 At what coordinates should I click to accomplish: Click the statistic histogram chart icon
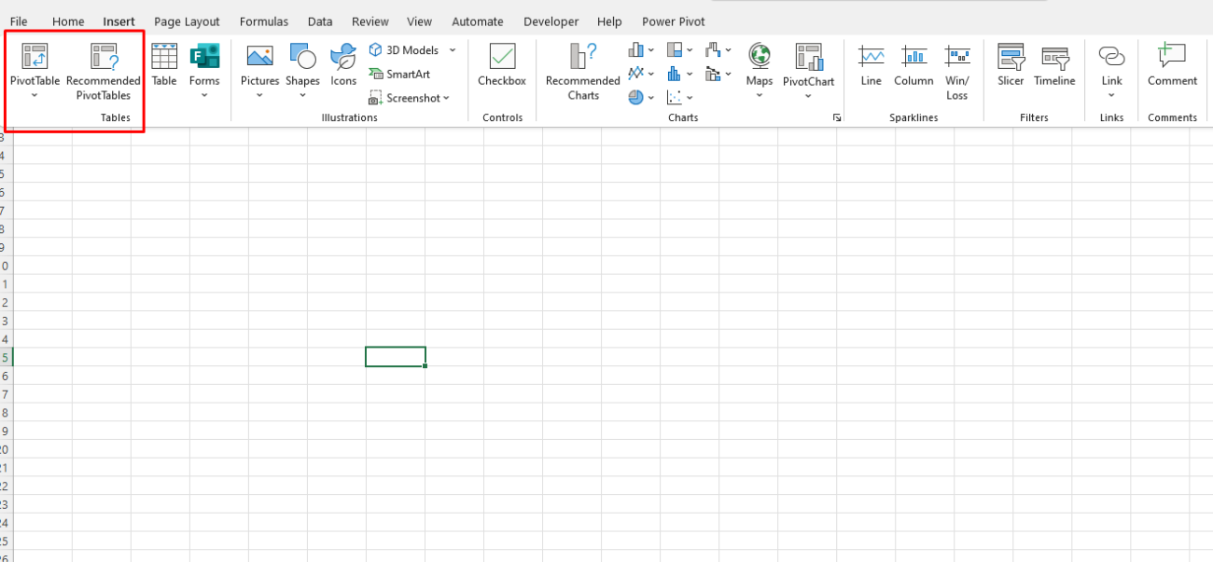[x=675, y=73]
